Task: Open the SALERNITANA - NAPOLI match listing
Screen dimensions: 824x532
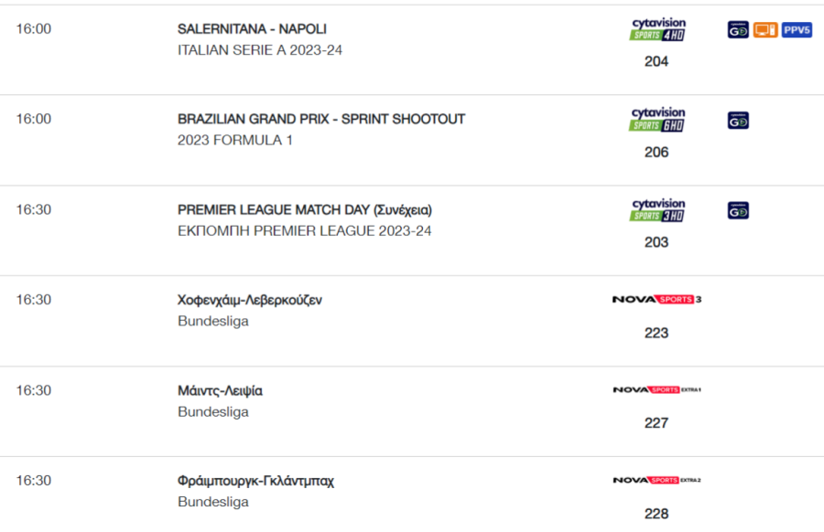Action: 252,29
